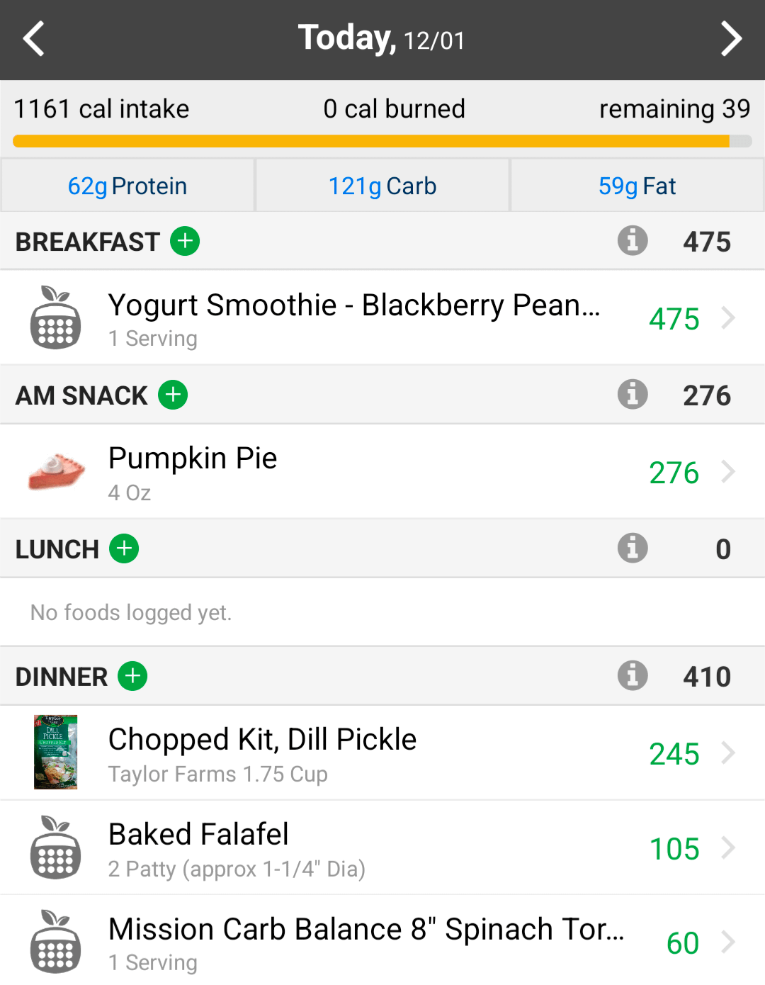This screenshot has width=765, height=985.
Task: Open the Dill Pickle kit thumbnail
Action: click(55, 752)
